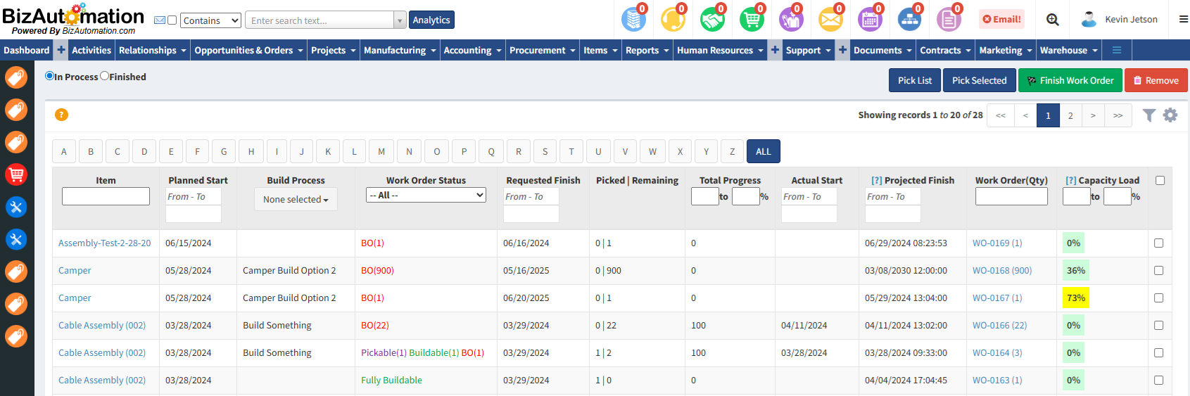Open the Build Process None selected dropdown

(296, 199)
